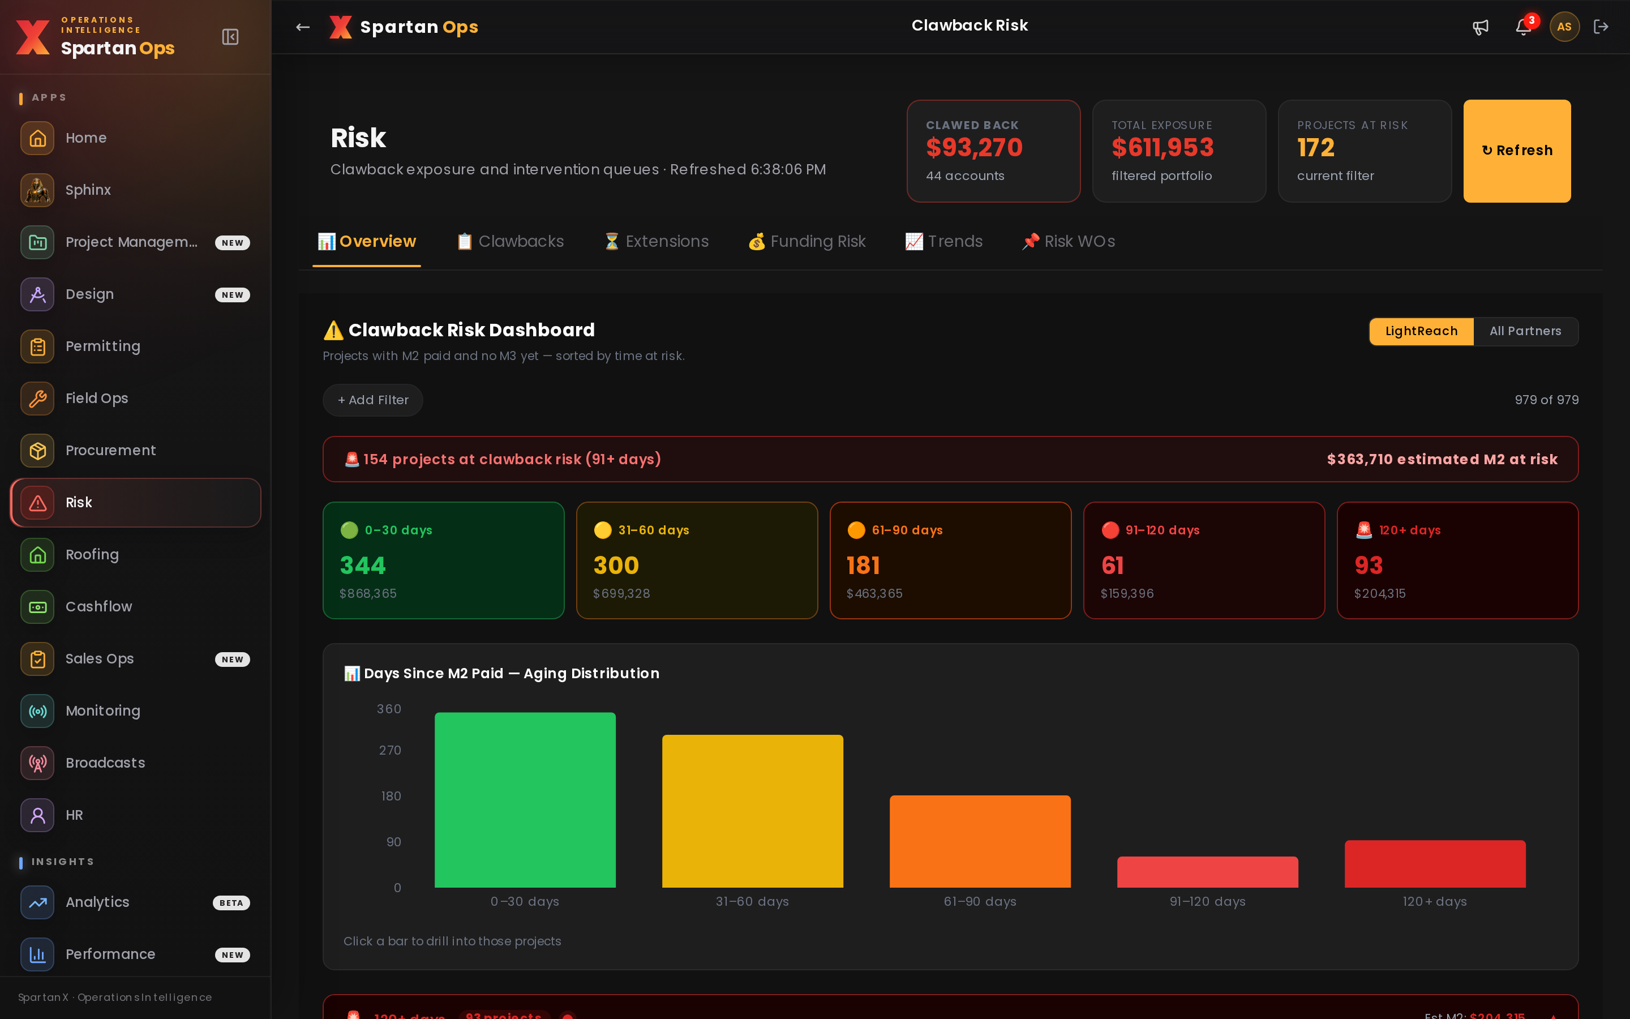
Task: Click the Refresh button
Action: [1517, 151]
